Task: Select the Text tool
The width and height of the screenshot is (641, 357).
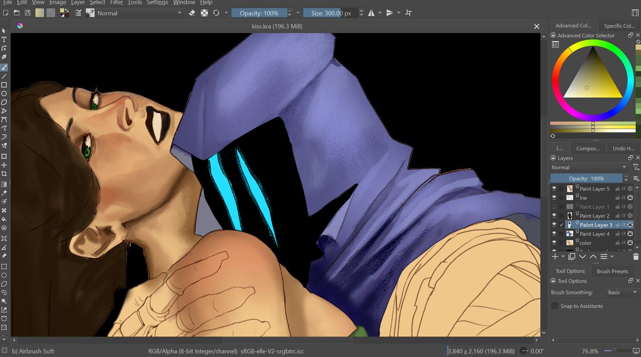Action: 4,39
